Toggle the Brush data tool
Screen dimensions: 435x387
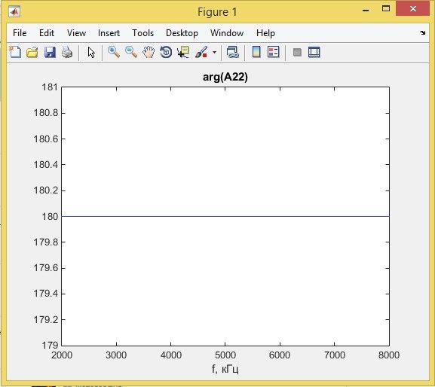coord(202,52)
